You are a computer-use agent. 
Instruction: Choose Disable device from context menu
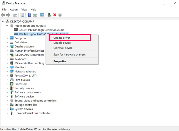pos(72,43)
